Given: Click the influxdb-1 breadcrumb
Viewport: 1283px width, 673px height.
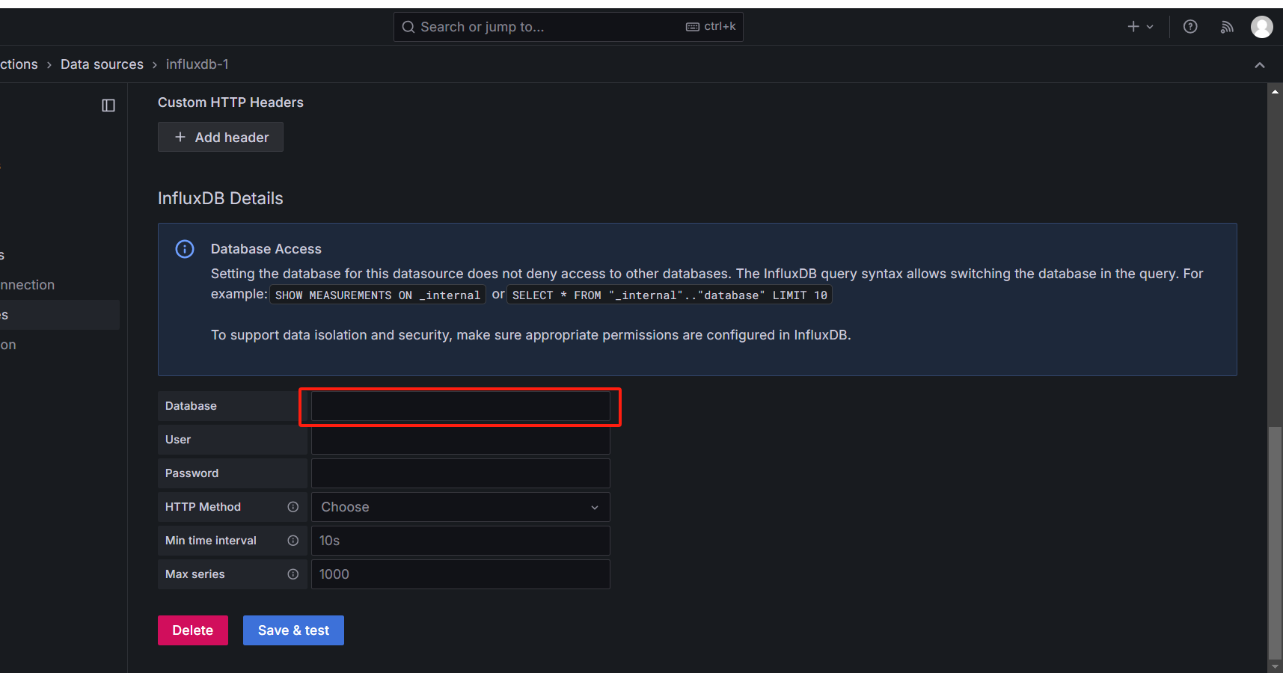Looking at the screenshot, I should tap(197, 64).
